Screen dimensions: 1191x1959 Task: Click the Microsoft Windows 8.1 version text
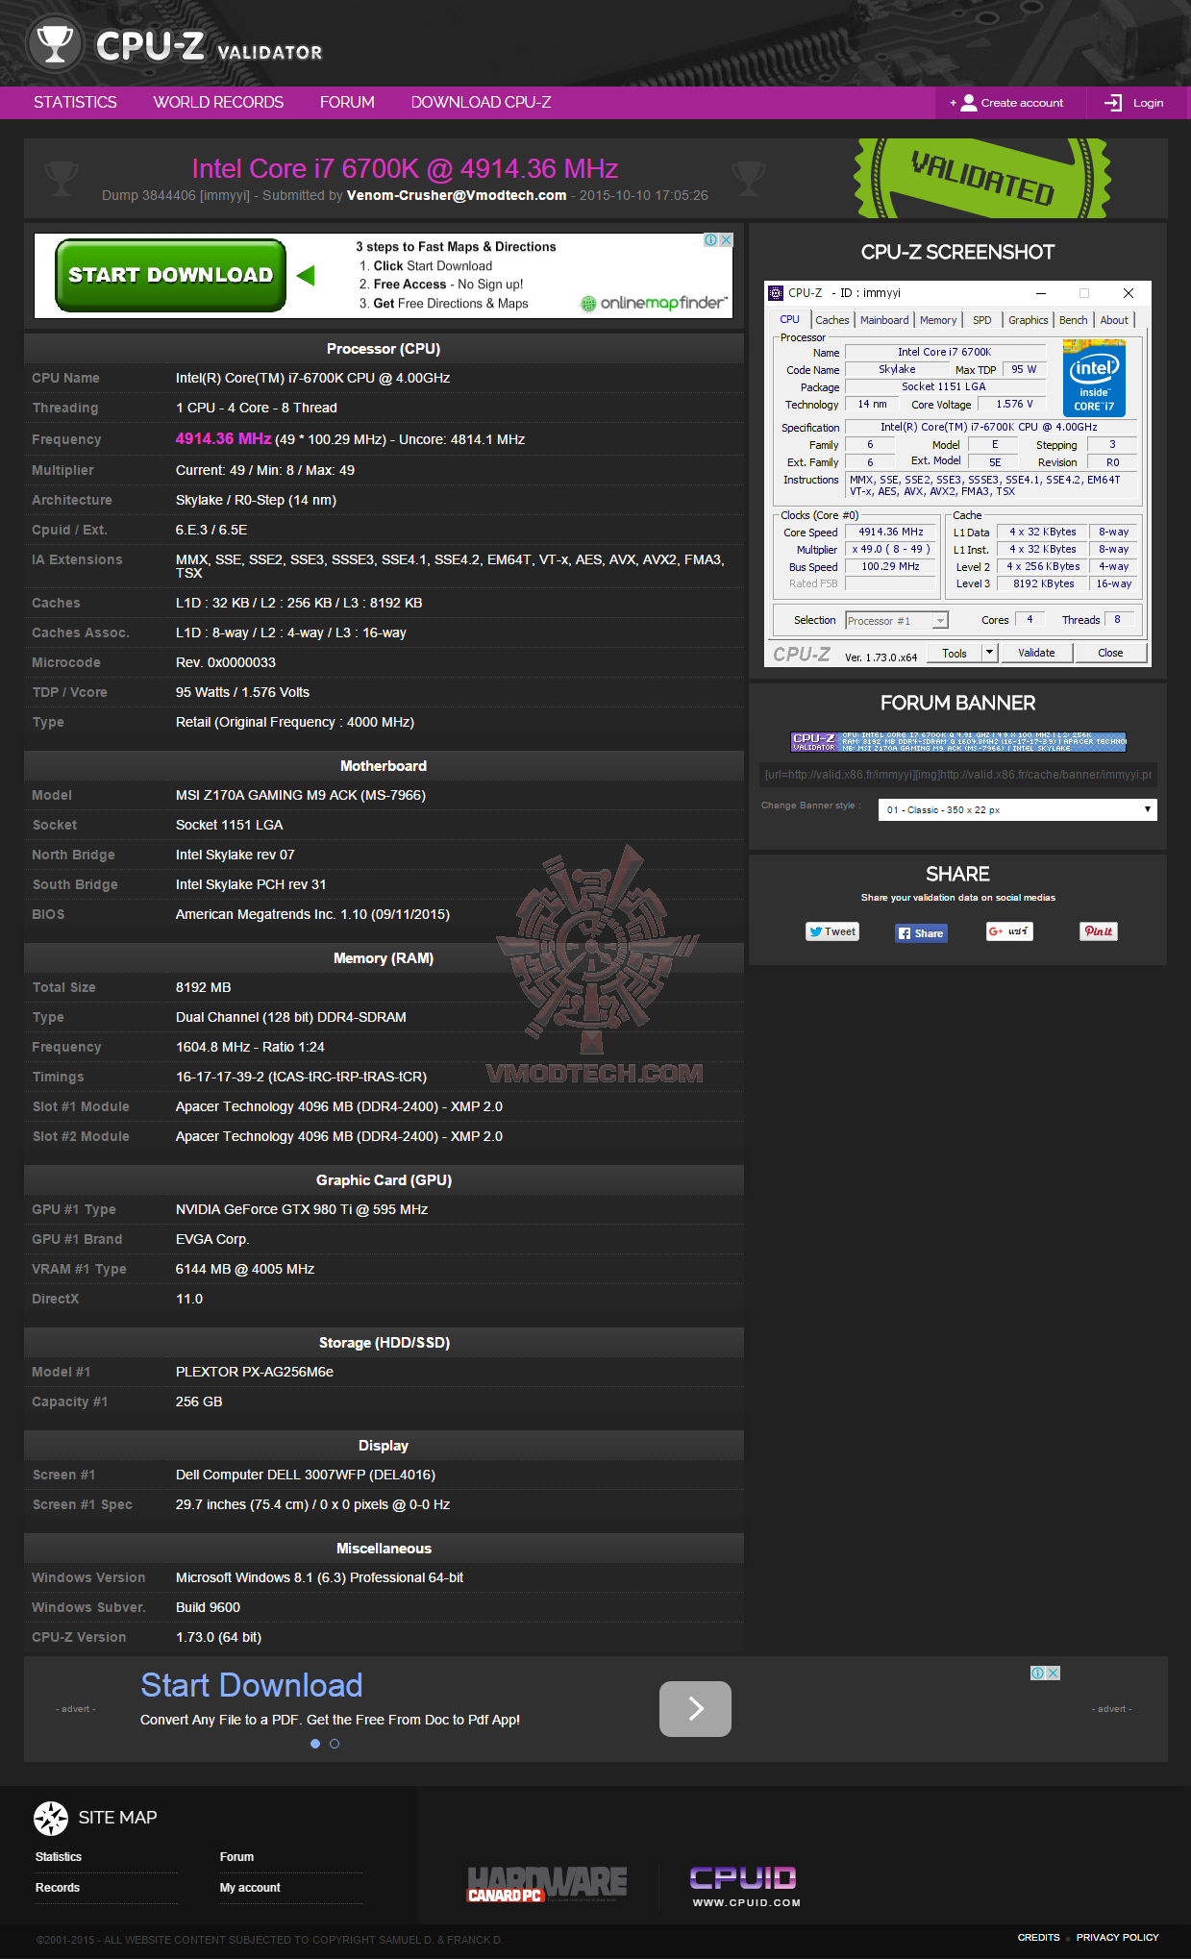[x=319, y=1577]
